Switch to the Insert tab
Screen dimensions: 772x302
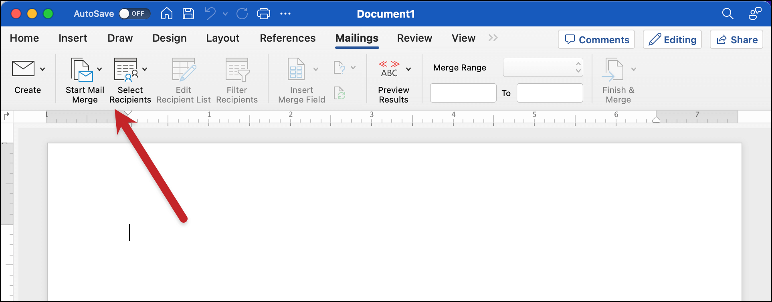(73, 38)
